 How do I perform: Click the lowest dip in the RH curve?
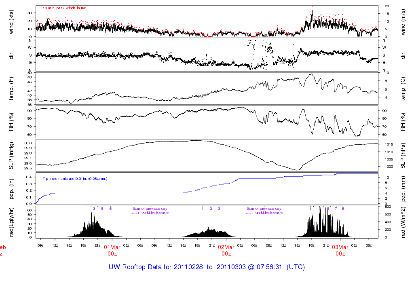coord(357,136)
